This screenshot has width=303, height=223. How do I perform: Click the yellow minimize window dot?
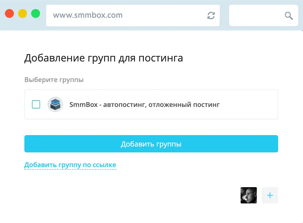pyautogui.click(x=22, y=13)
